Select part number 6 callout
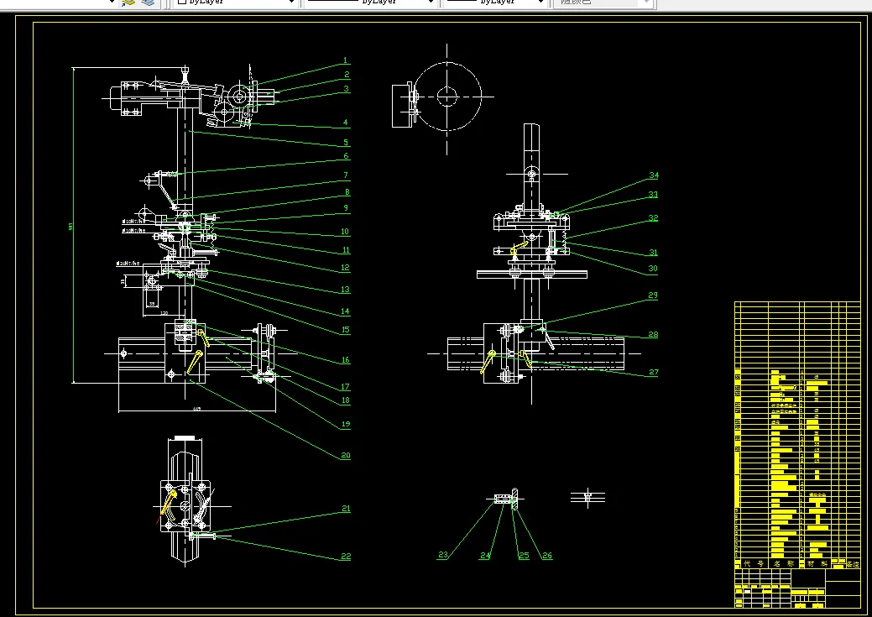This screenshot has width=872, height=617. click(x=346, y=156)
